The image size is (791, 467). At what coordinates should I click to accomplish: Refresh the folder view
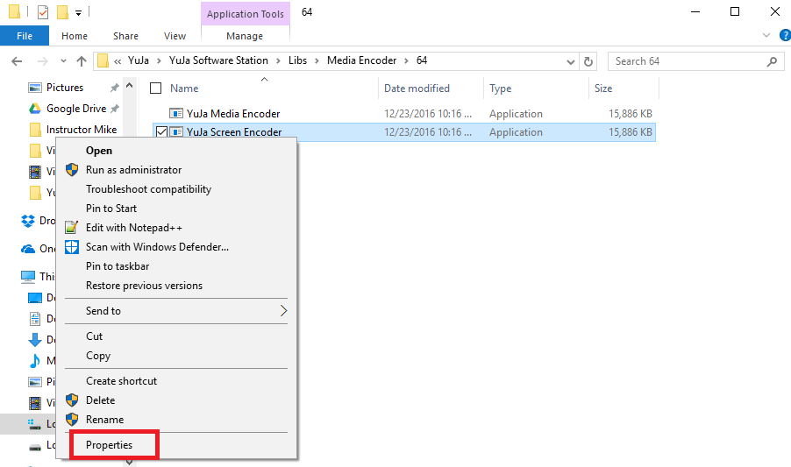point(588,61)
